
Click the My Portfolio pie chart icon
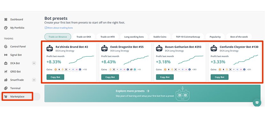6,28
